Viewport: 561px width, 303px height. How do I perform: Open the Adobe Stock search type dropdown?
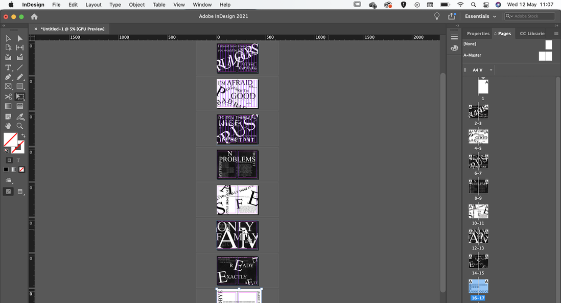click(509, 16)
